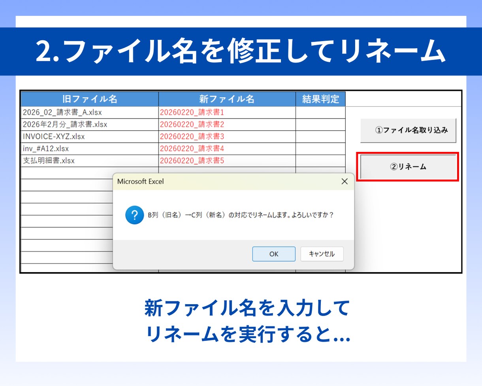Viewport: 482px width, 386px height.
Task: Select 結果判定 cell beside 20260220_請求書3
Action: point(321,137)
